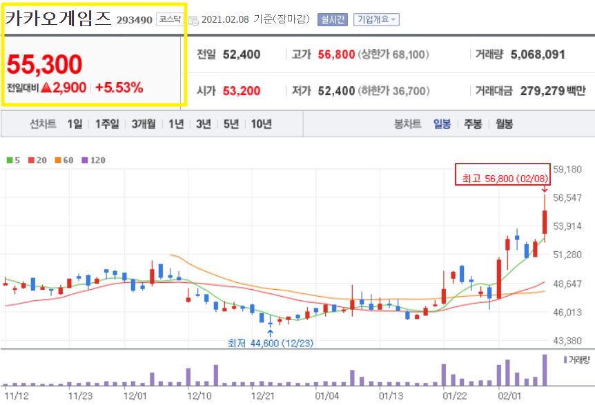Viewport: 595px width, 405px height.
Task: Click the 01/22 date axis label
Action: [x=455, y=396]
